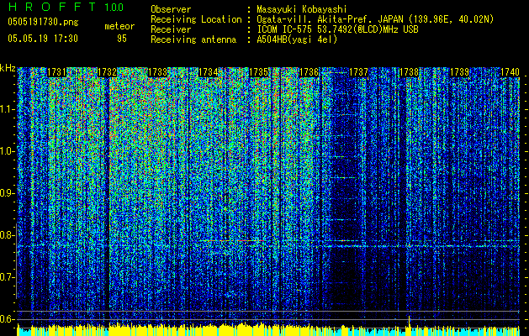Click the A504HB(yagi 4el) antenna text
This screenshot has width=529, height=336.
[297, 39]
